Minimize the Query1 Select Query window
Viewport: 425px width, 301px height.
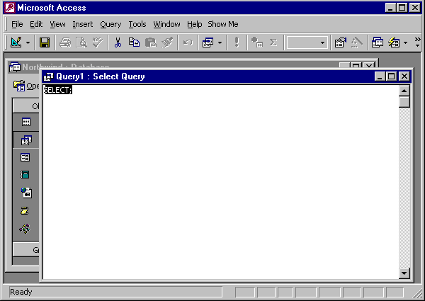pyautogui.click(x=380, y=76)
